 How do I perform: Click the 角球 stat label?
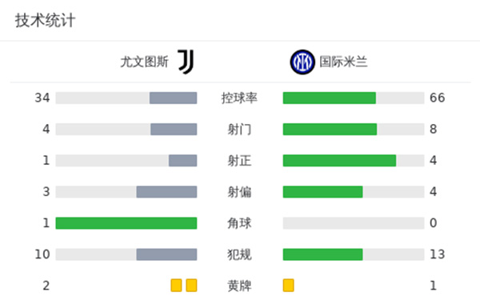[239, 223]
